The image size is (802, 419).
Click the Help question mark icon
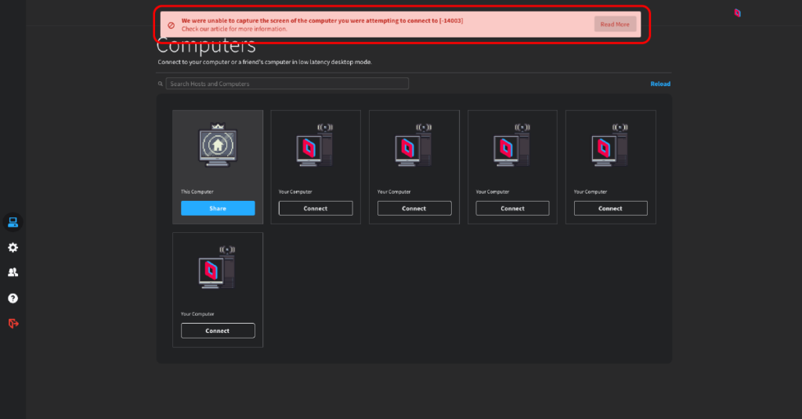tap(13, 299)
